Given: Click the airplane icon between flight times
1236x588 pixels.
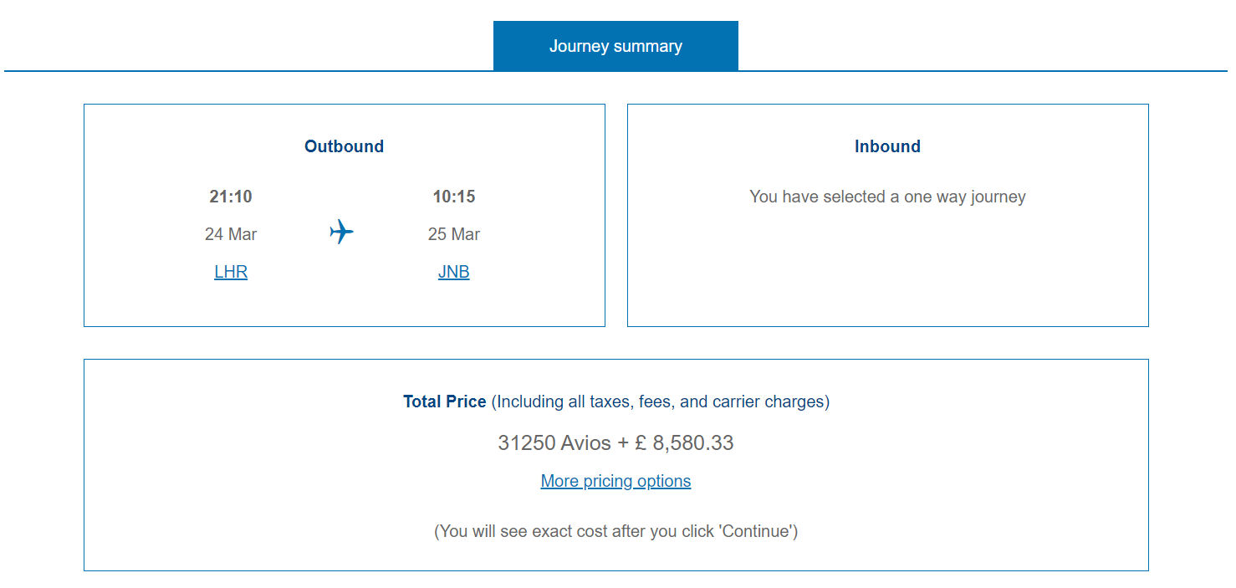Looking at the screenshot, I should pos(341,232).
